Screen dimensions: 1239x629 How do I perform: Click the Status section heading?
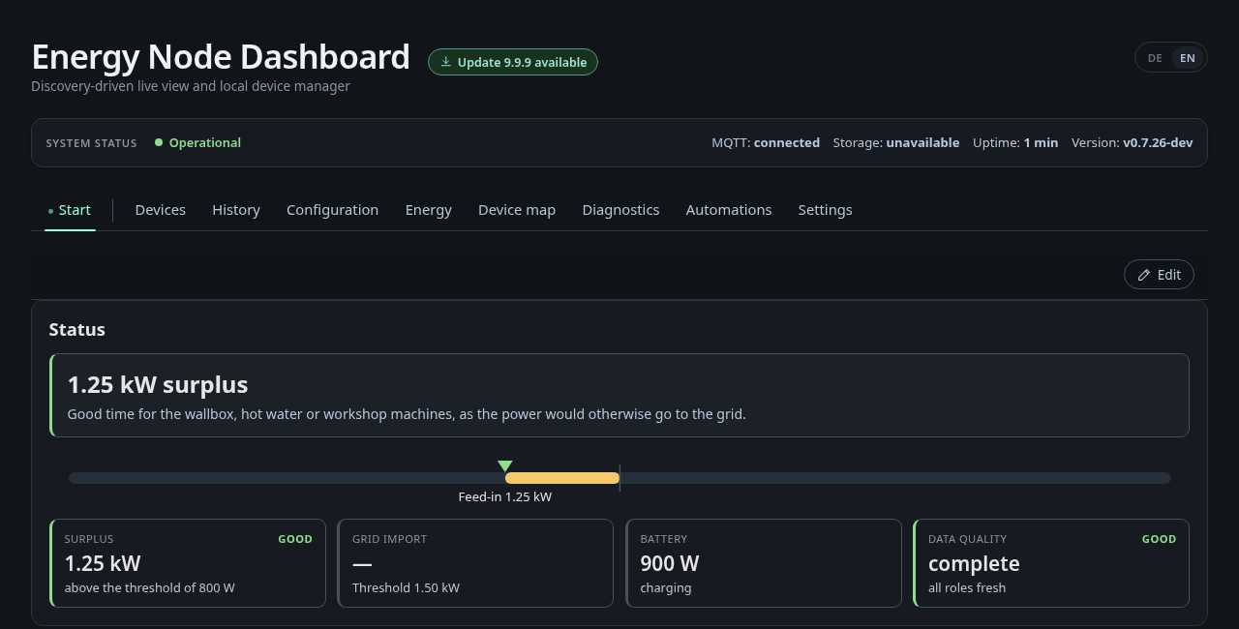[77, 329]
